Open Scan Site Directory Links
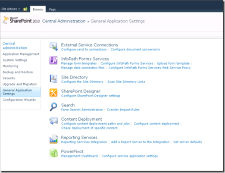The image size is (225, 173). [x=126, y=82]
